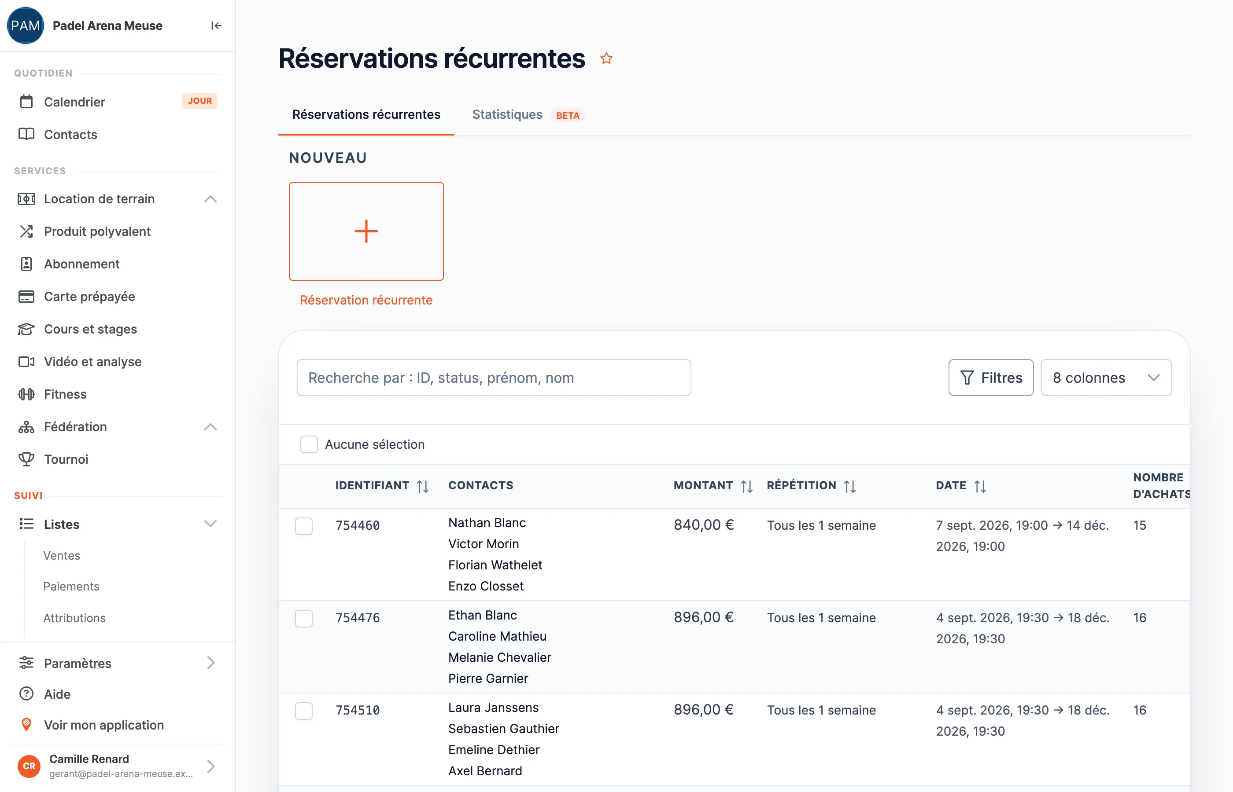Click the Fitness dumbbell icon
The image size is (1233, 792).
[26, 394]
